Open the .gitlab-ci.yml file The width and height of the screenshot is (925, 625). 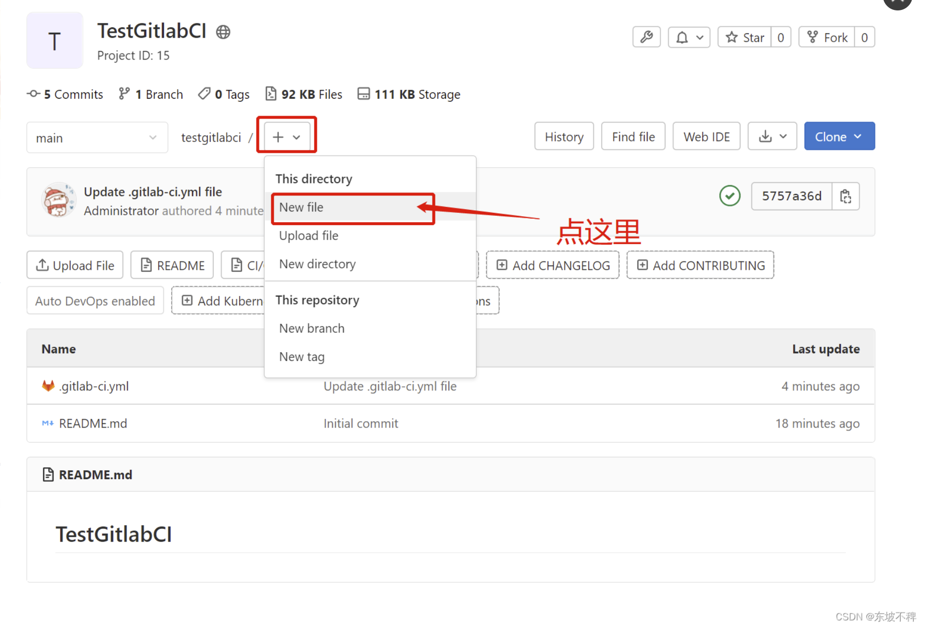pyautogui.click(x=94, y=386)
